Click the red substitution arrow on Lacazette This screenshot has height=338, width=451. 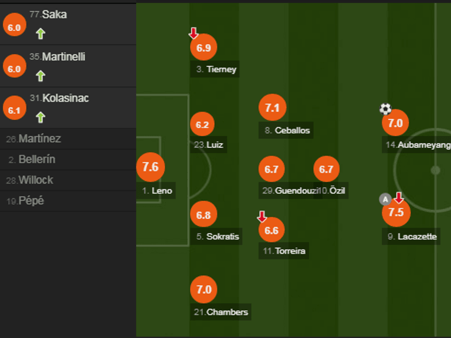(399, 198)
